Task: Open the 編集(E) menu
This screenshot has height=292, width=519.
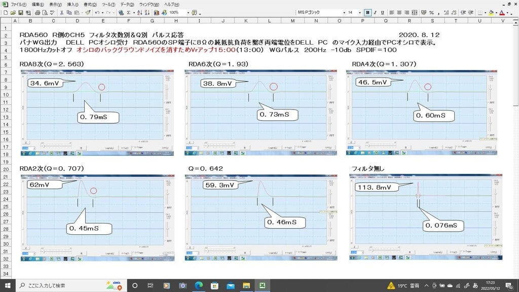Action: point(38,4)
